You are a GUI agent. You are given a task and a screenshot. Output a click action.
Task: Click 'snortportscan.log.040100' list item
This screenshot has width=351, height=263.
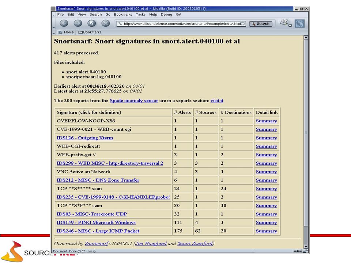pyautogui.click(x=94, y=77)
